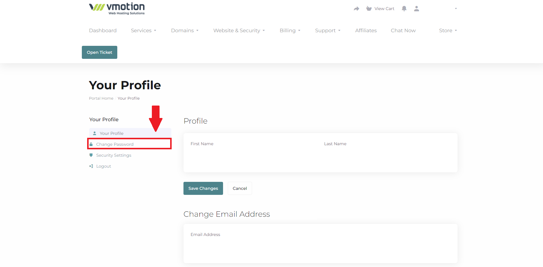
Task: Open the notifications bell
Action: point(404,9)
